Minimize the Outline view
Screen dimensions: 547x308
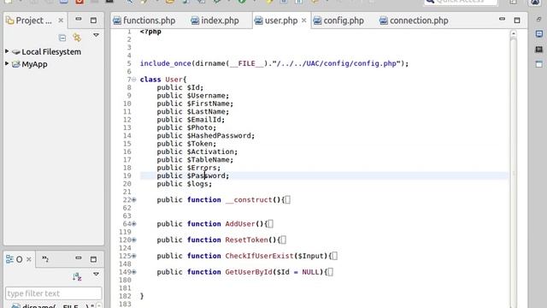[79, 258]
